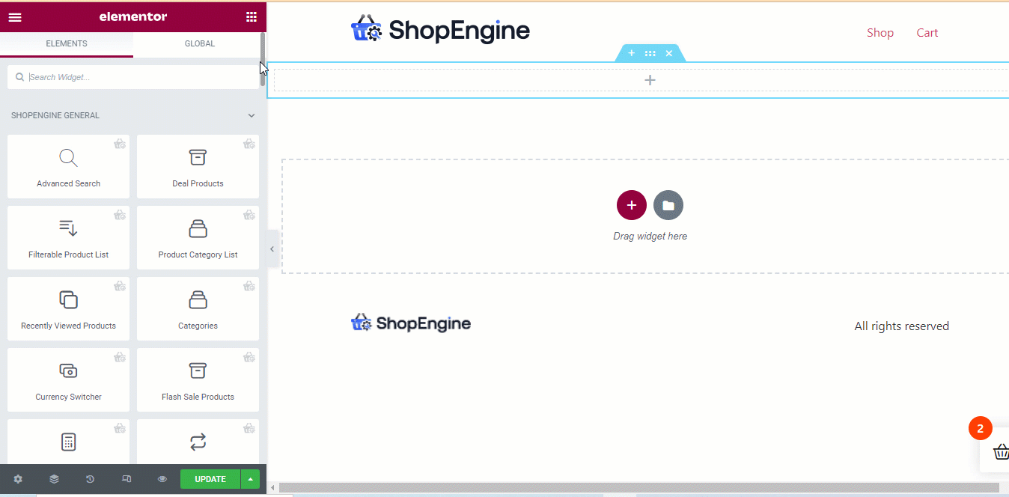Click the Drag widget here text
Image resolution: width=1009 pixels, height=497 pixels.
(650, 236)
